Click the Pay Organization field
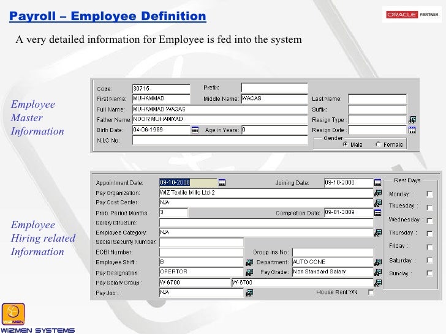This screenshot has height=334, width=446. pos(266,193)
